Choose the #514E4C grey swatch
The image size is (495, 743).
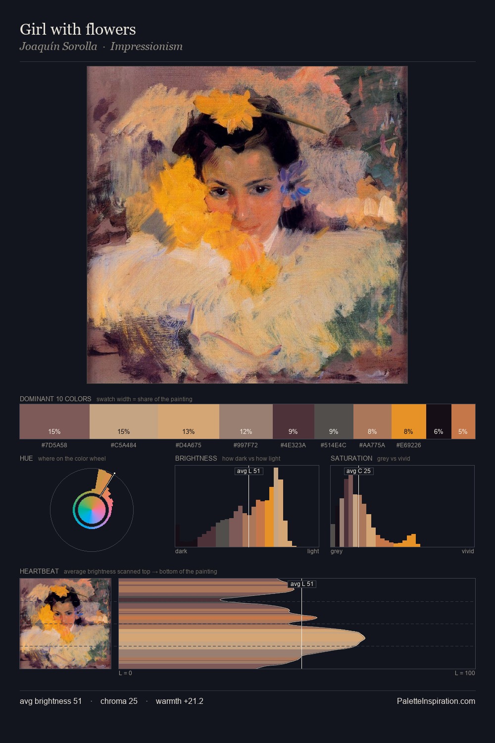334,422
